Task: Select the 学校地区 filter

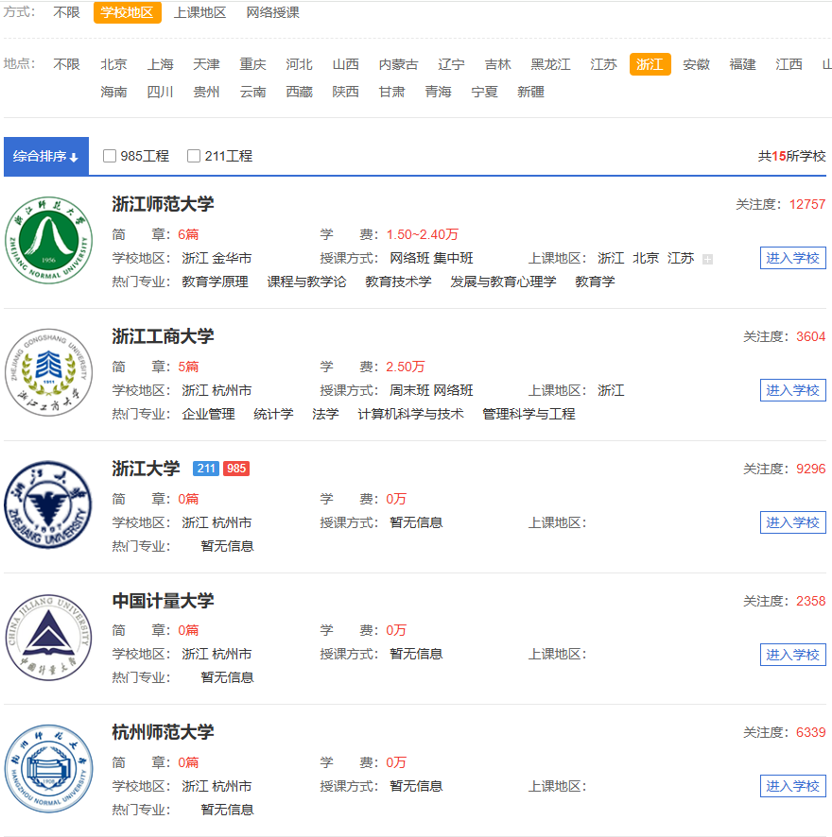Action: tap(128, 13)
